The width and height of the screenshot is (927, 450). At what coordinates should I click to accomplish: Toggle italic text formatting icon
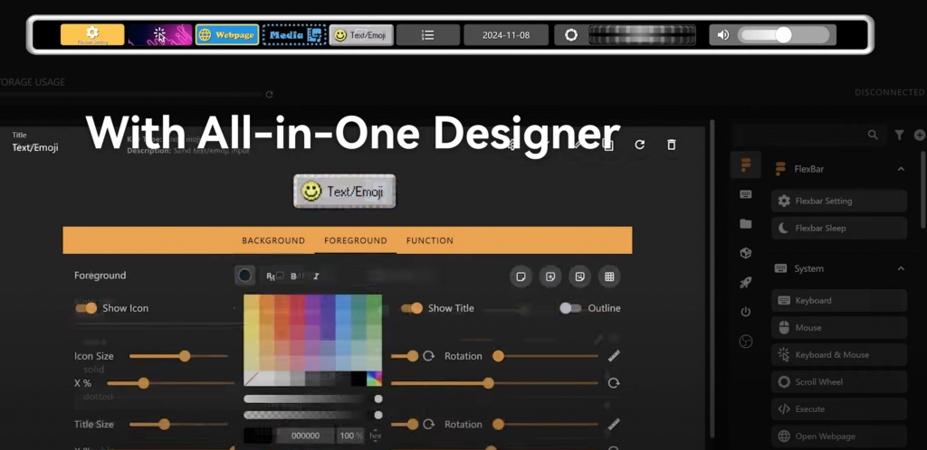316,276
